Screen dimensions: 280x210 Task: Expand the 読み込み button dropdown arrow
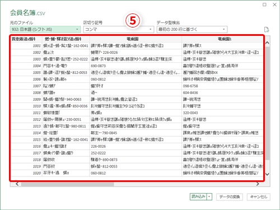tap(209, 197)
